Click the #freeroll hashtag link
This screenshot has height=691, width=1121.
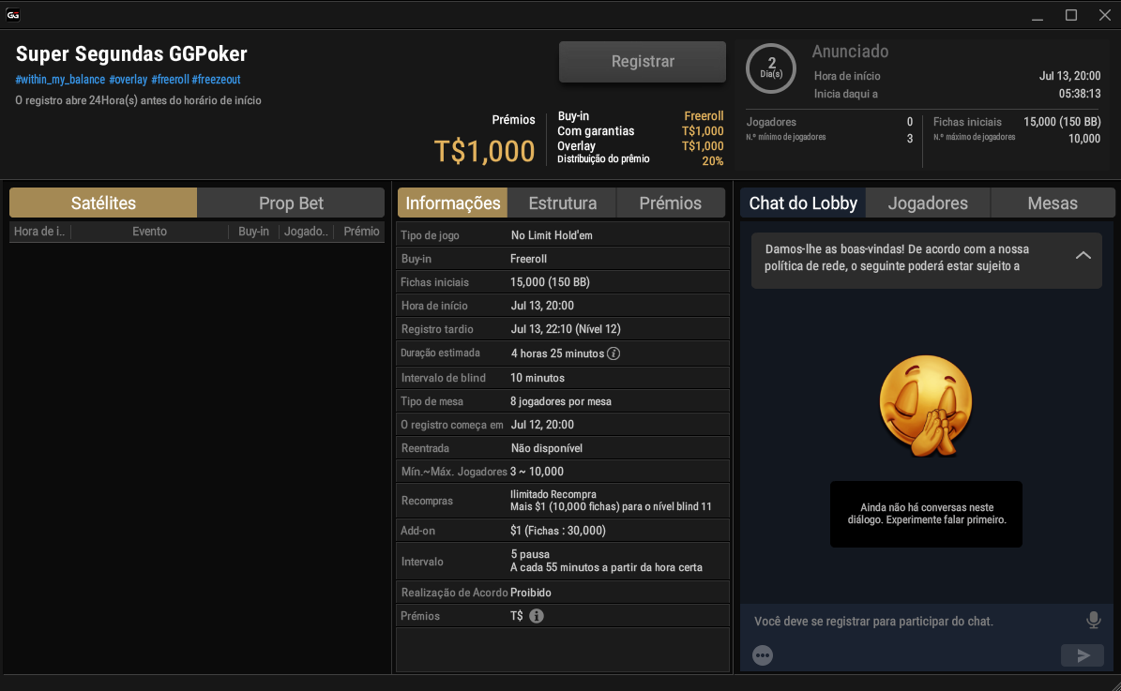click(170, 80)
